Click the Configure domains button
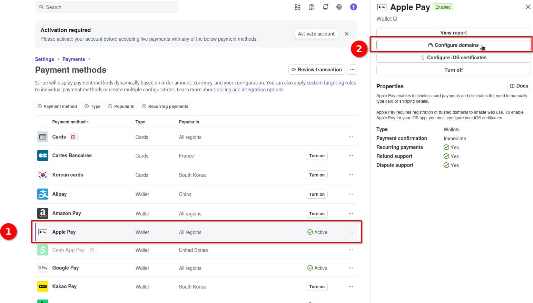533x303 pixels. (453, 45)
